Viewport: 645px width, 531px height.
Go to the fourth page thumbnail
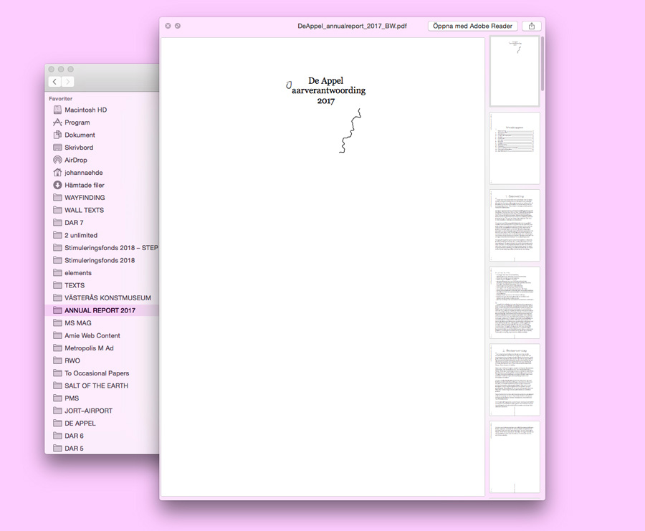[514, 302]
